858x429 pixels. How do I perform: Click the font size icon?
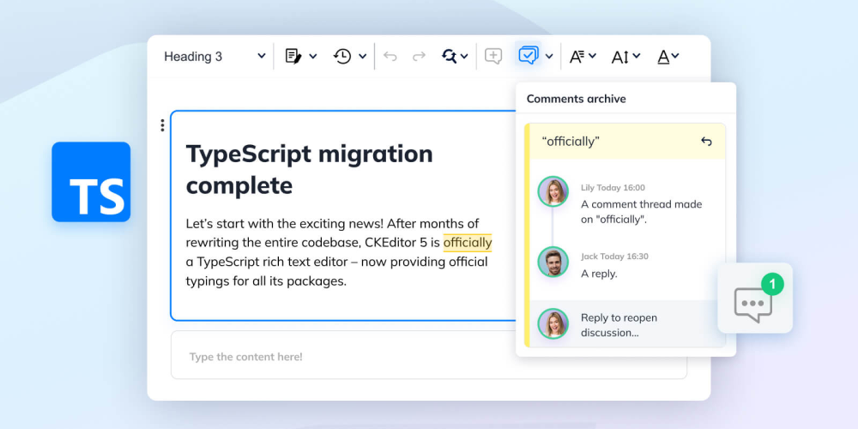point(620,57)
